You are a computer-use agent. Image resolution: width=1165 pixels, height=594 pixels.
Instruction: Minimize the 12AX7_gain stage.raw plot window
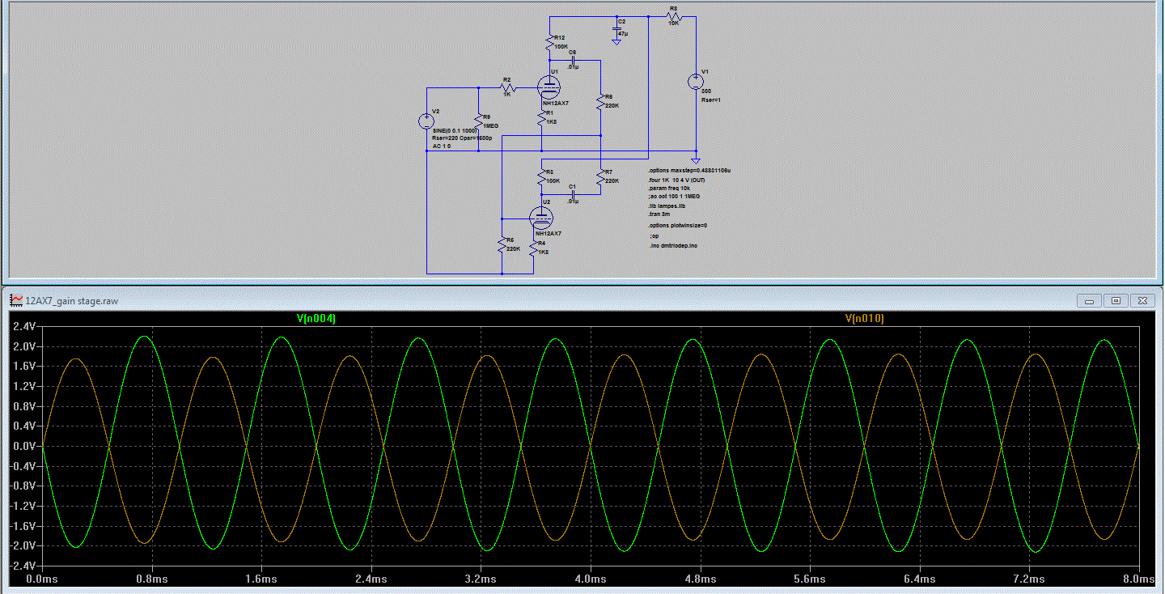(x=1090, y=300)
